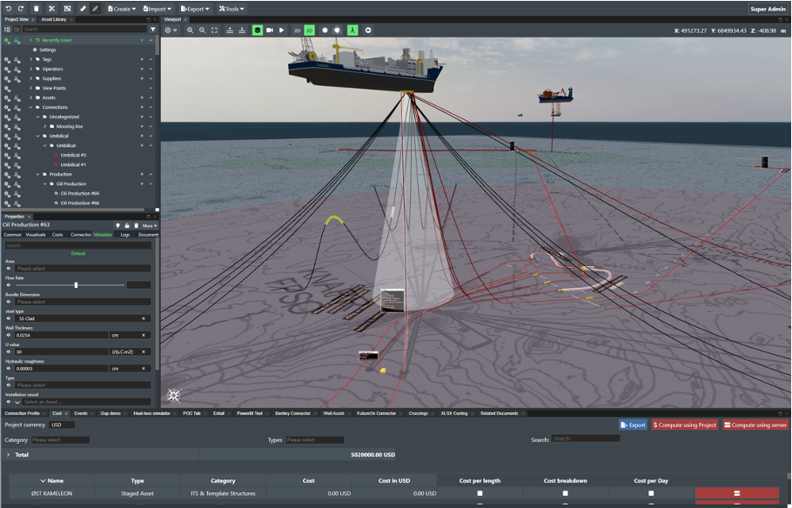
Task: Open the More dropdown in Properties
Action: coord(150,225)
